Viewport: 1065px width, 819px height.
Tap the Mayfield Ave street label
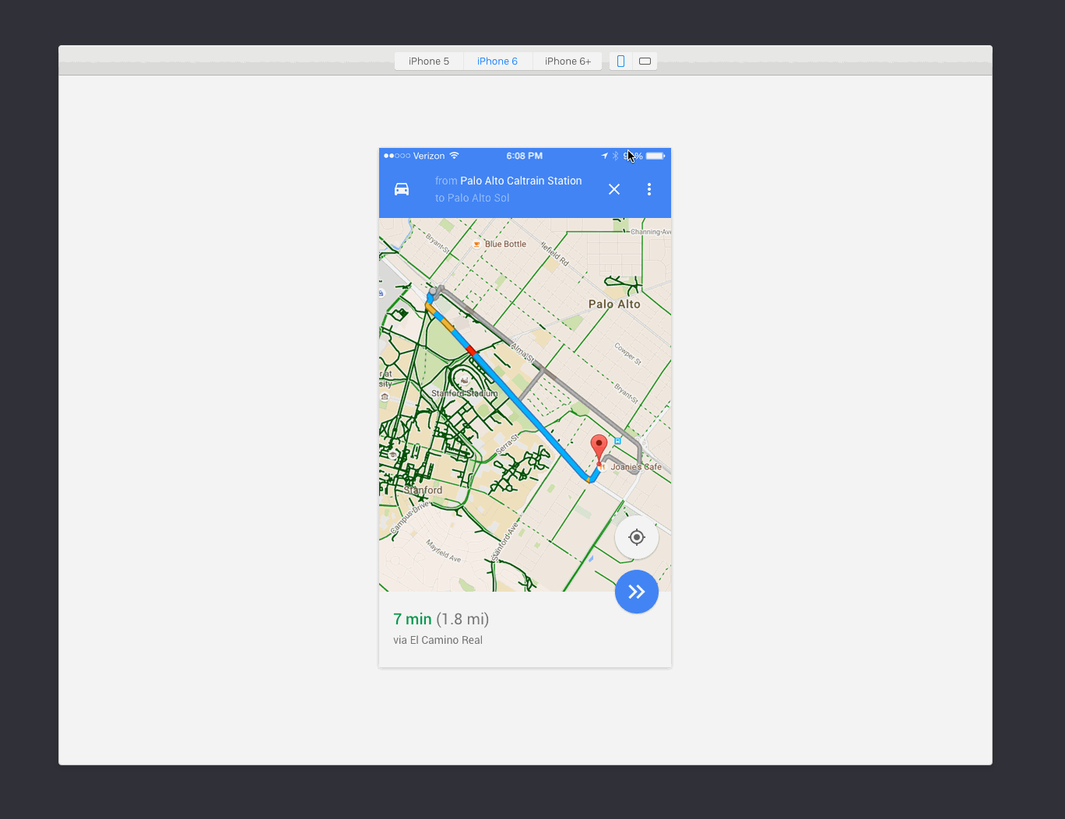(443, 550)
